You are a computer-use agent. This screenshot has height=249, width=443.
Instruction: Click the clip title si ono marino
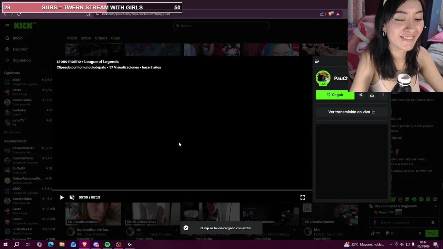tap(69, 62)
